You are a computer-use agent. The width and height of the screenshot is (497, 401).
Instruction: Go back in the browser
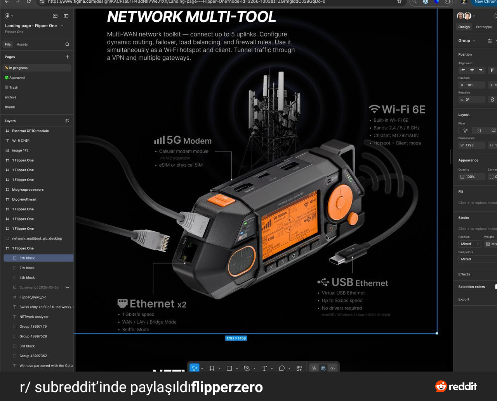tap(7, 2)
